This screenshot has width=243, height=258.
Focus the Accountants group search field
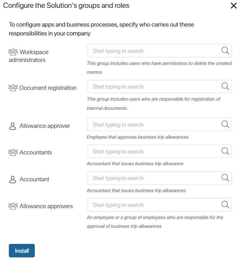(159, 151)
